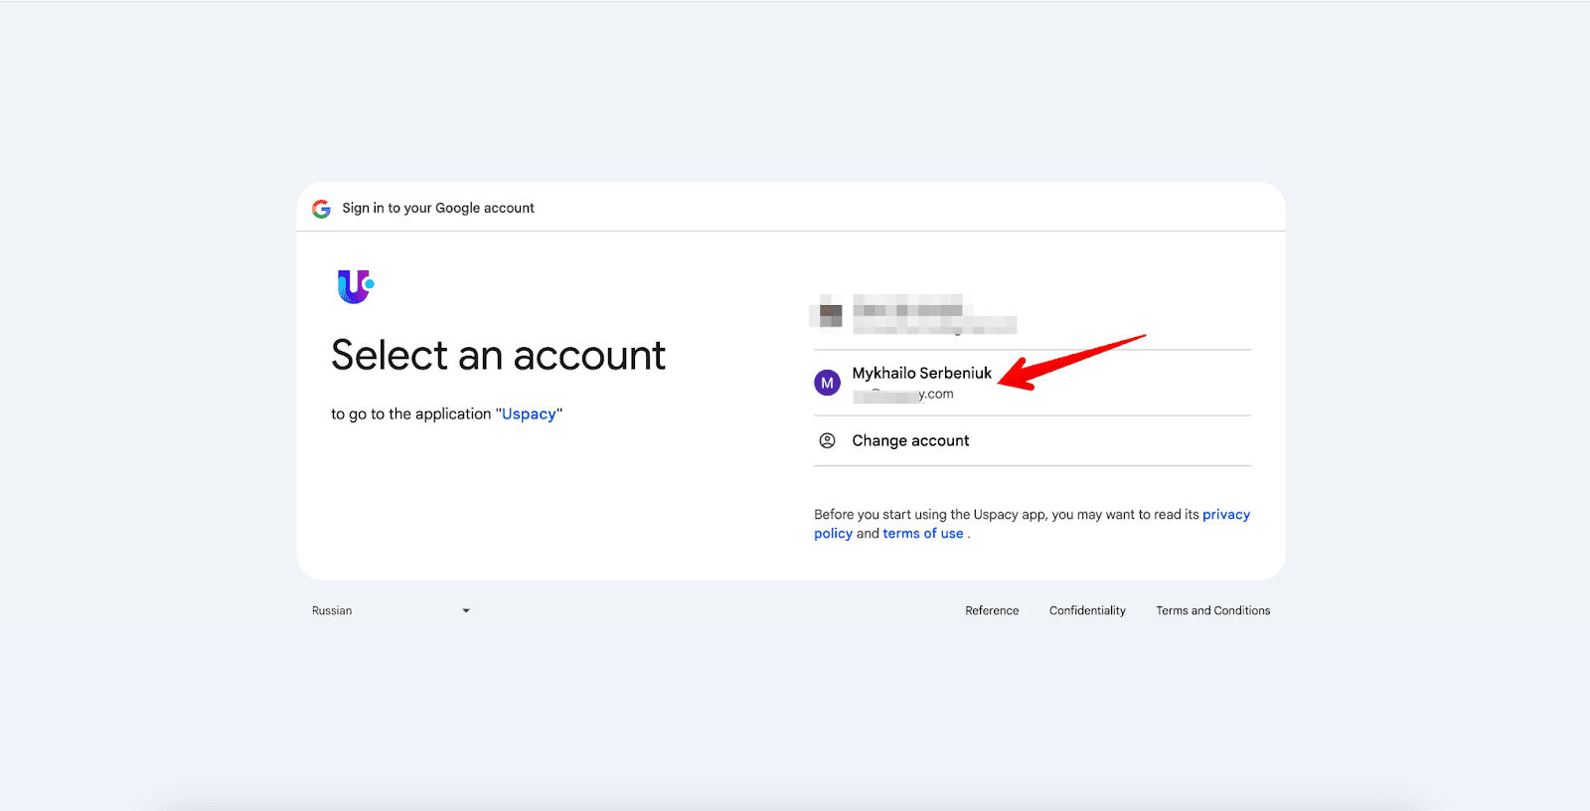Click the Change account person icon

tap(827, 440)
